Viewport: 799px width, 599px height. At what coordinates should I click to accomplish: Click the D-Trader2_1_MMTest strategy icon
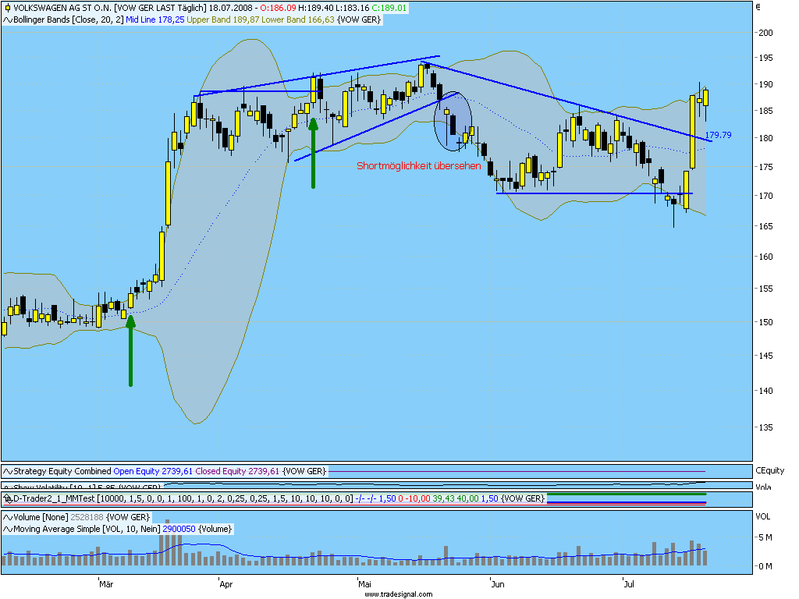[x=8, y=498]
